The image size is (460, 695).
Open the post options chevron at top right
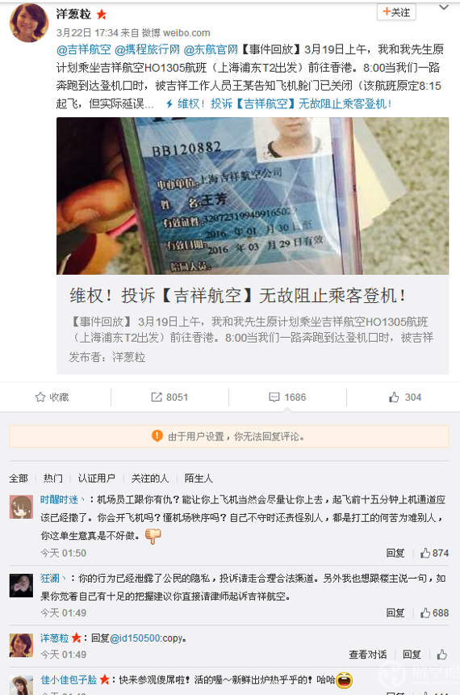coord(444,7)
